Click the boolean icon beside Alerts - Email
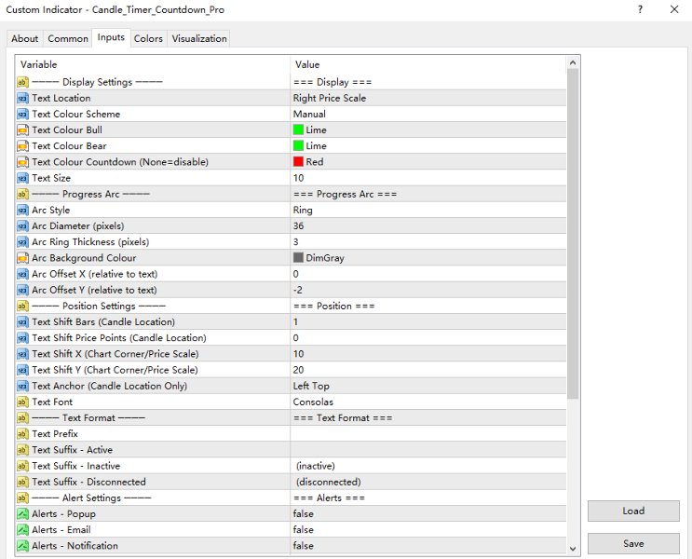 coord(22,529)
